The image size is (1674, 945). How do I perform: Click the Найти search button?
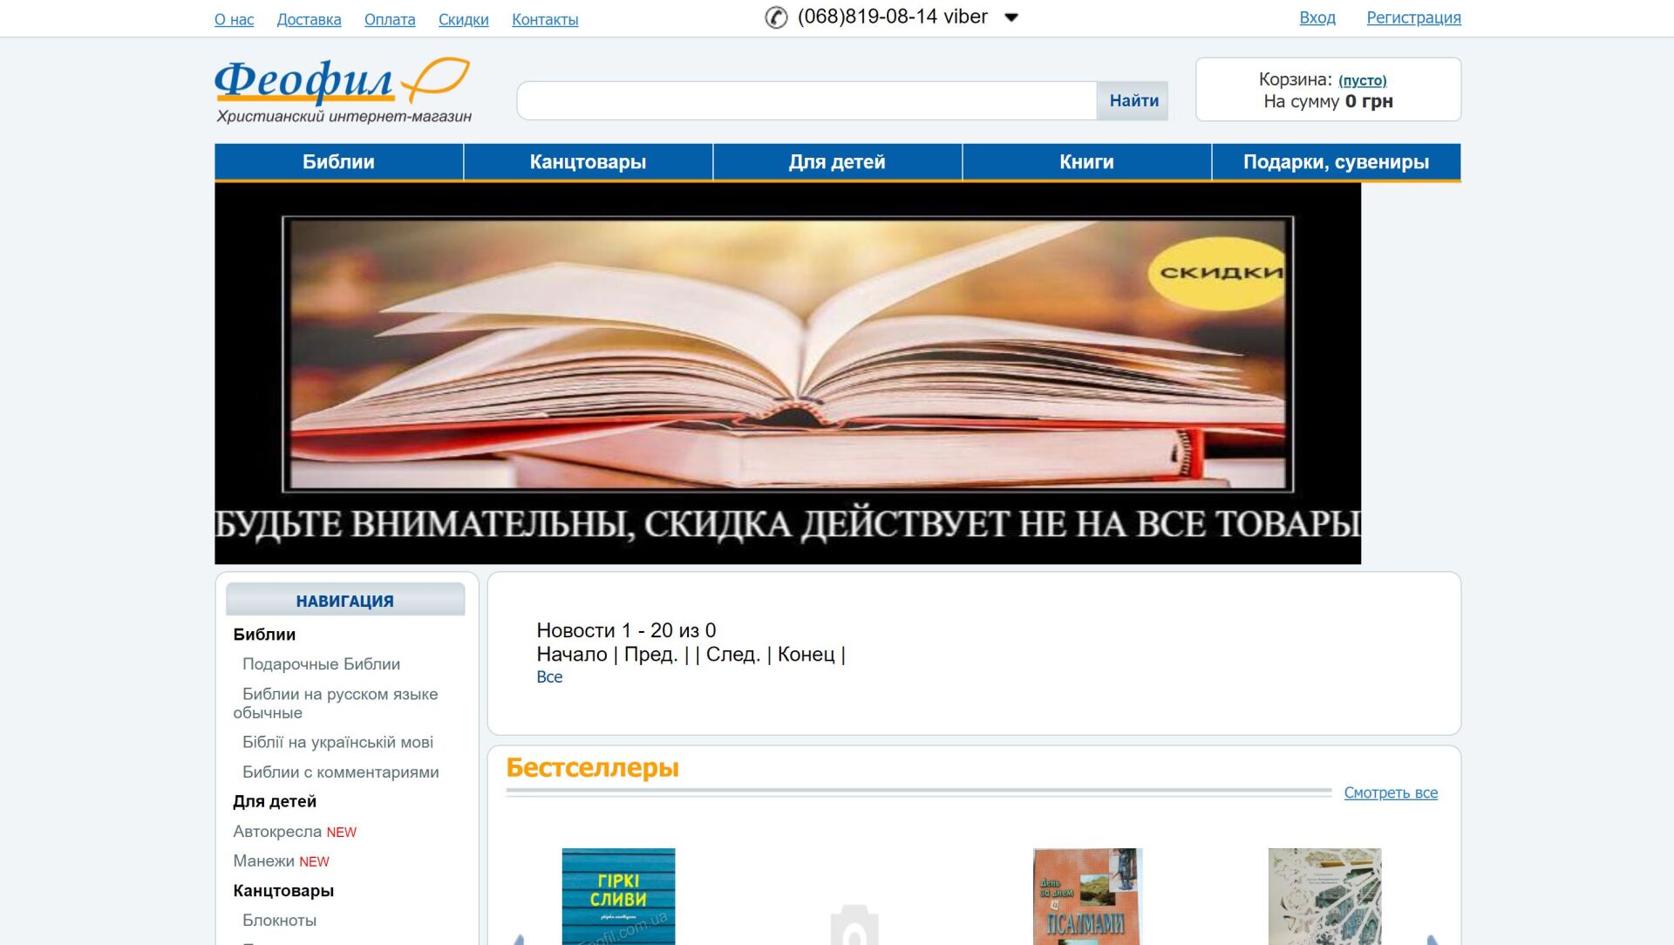[x=1133, y=100]
